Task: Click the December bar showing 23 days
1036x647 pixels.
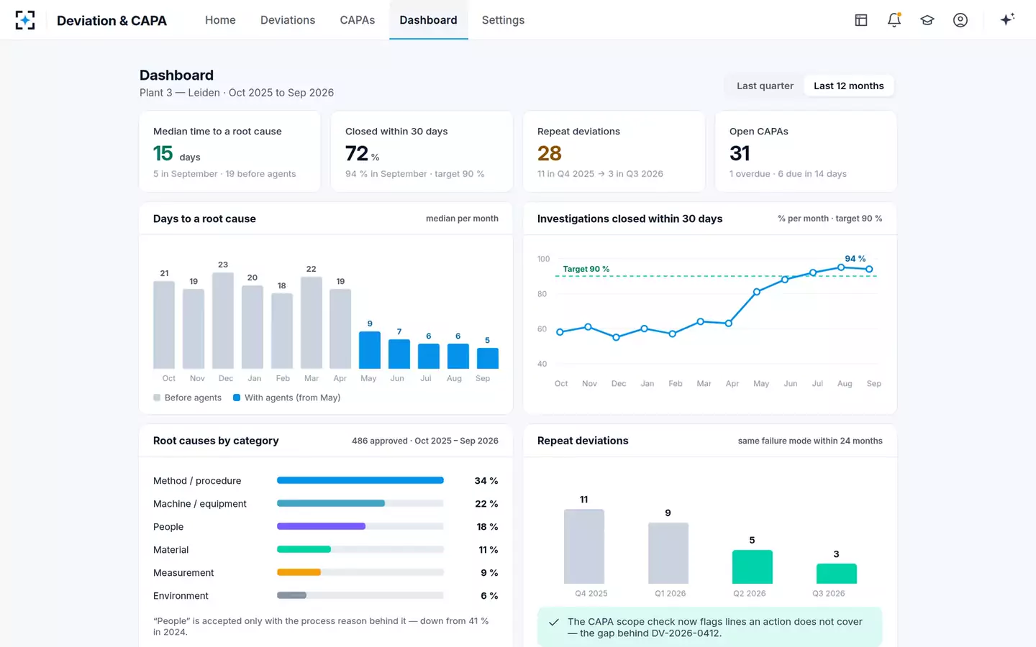Action: tap(223, 321)
